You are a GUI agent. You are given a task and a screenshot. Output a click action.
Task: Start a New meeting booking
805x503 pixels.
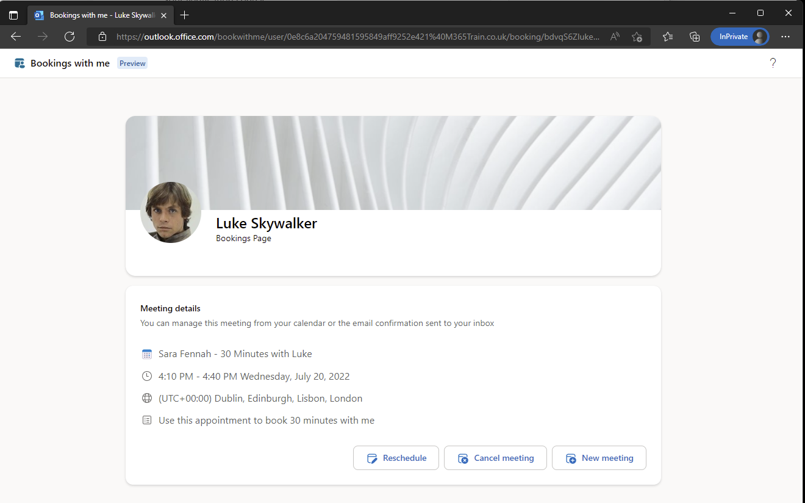coord(599,458)
